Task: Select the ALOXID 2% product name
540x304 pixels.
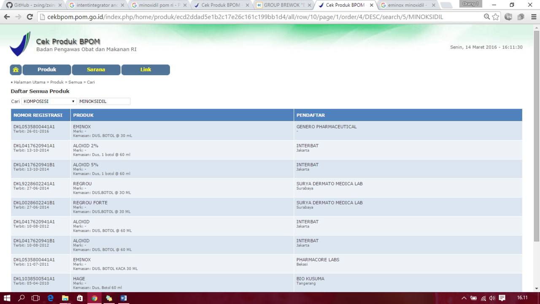Action: (x=86, y=146)
